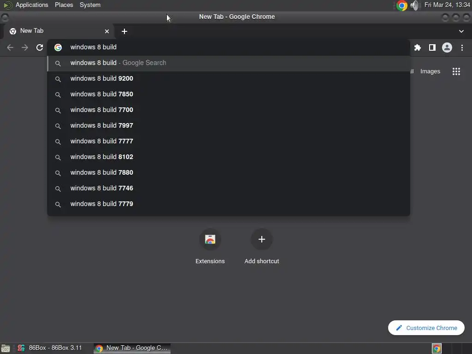Click the desktop menu logo icon

[7, 5]
